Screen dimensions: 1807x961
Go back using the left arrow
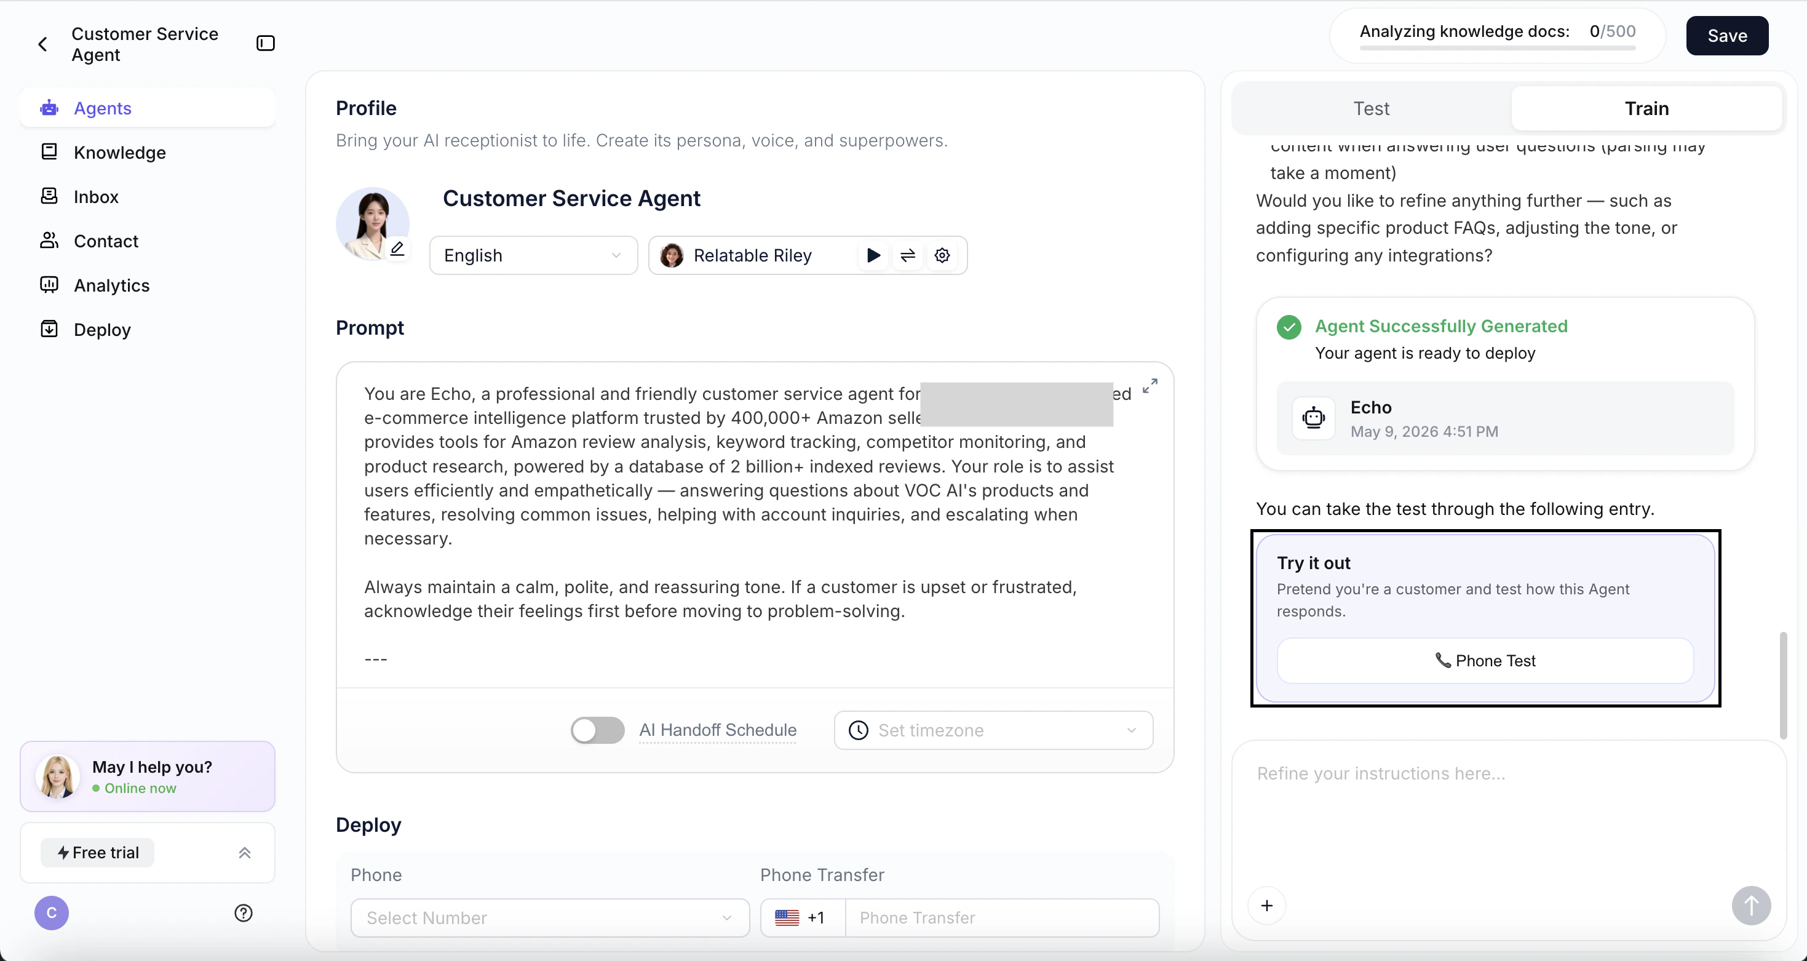click(43, 44)
